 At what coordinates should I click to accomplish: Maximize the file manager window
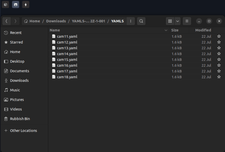pos(209,21)
